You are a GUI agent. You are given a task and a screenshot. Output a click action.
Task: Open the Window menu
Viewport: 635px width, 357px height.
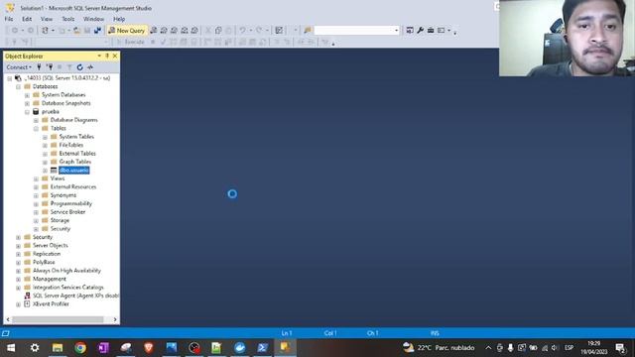click(x=93, y=19)
